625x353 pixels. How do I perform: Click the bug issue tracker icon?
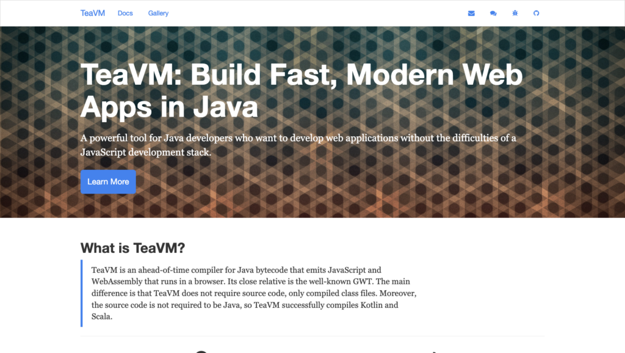(515, 13)
